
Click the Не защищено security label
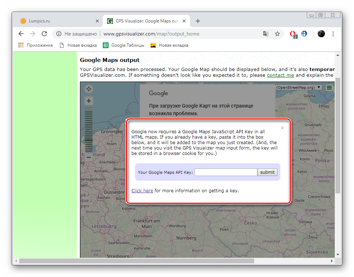(x=81, y=34)
